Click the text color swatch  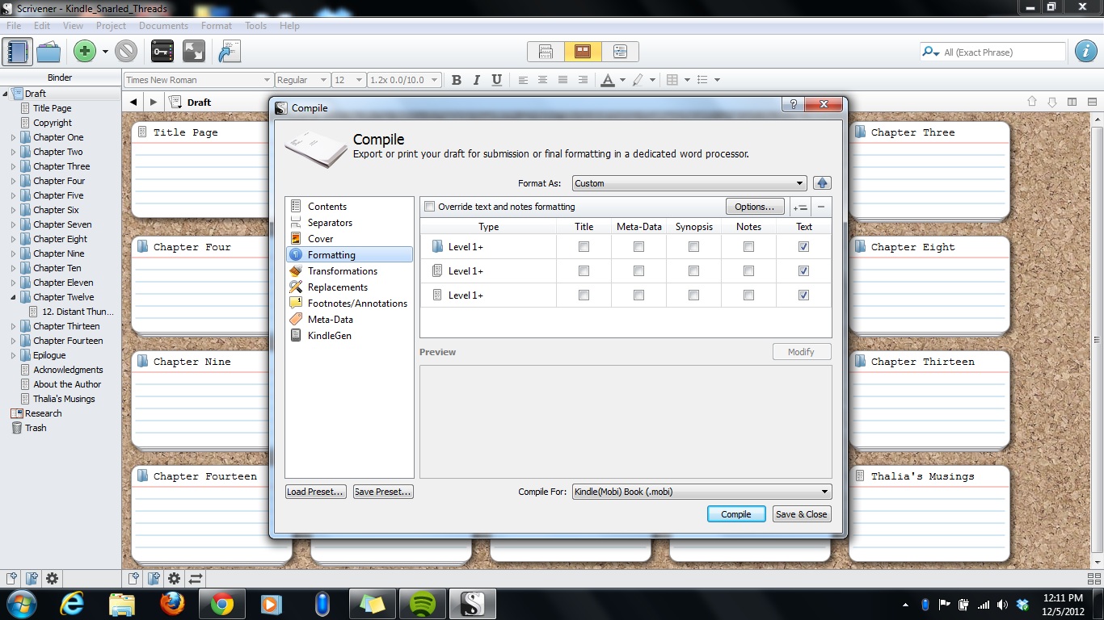pyautogui.click(x=608, y=80)
